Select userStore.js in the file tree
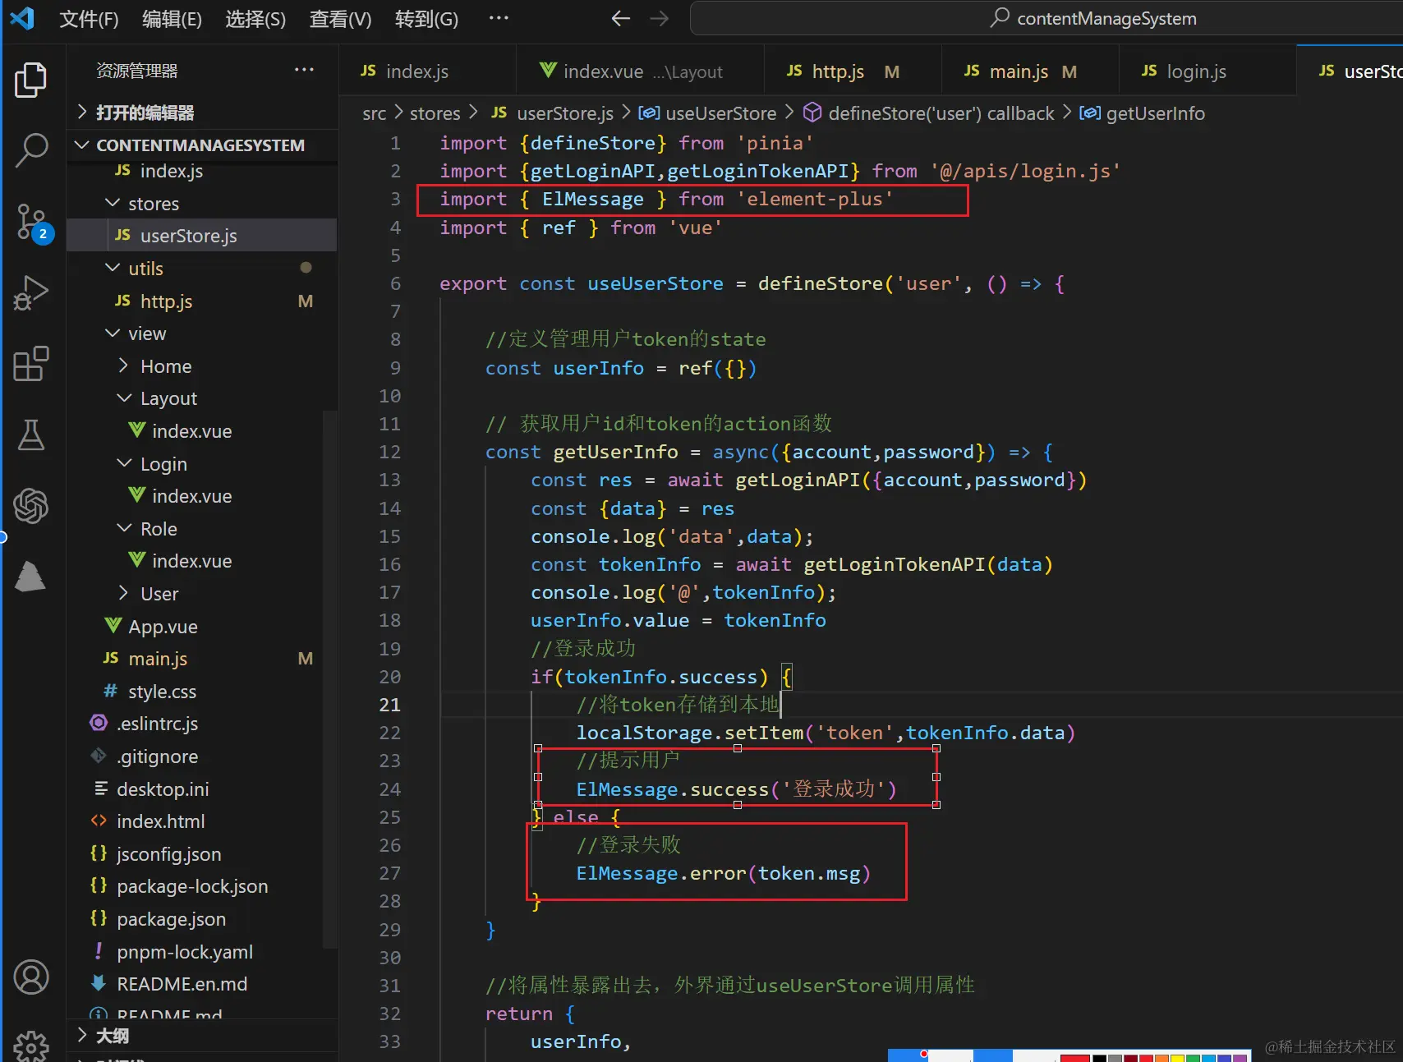 pos(202,236)
